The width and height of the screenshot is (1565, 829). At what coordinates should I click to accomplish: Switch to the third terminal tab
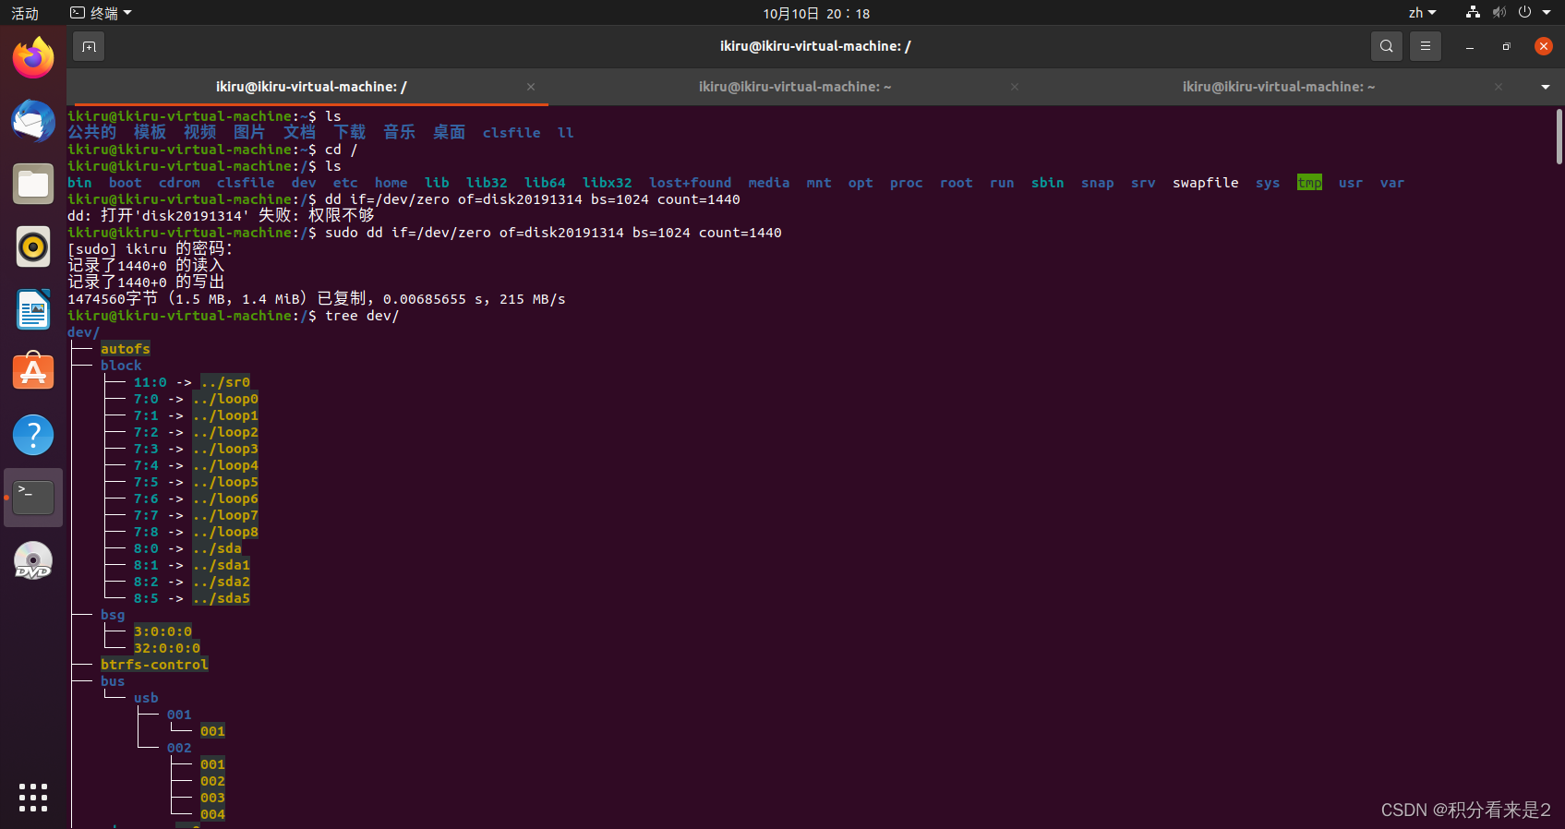(1279, 87)
